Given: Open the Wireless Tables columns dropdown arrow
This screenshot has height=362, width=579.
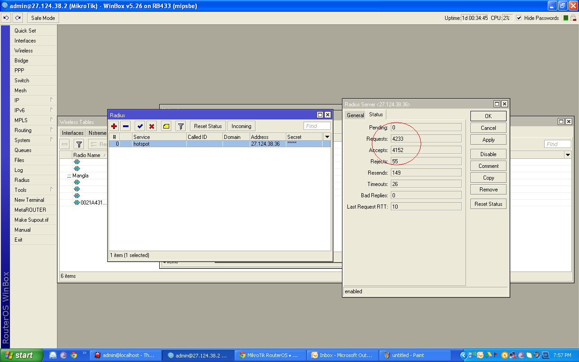Looking at the screenshot, I should pos(568,155).
